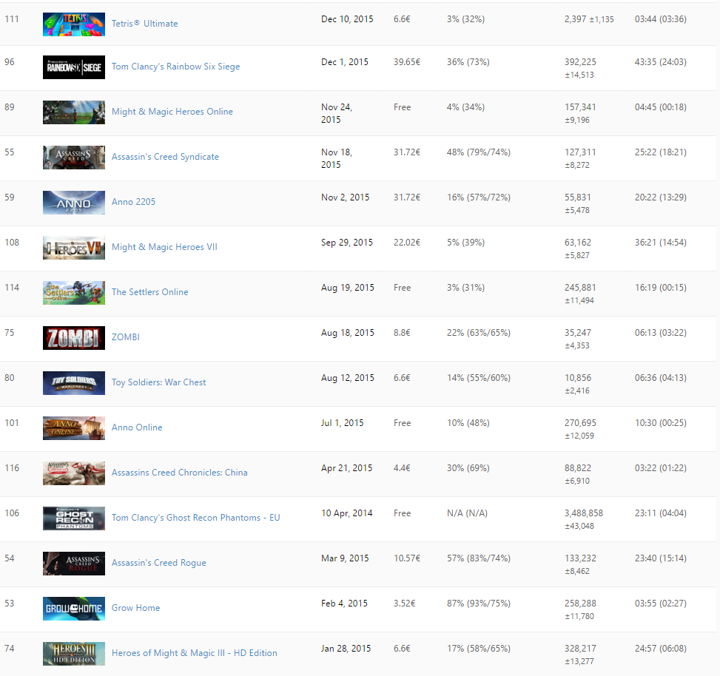Click the price 10.57€ in Rogue row
The width and height of the screenshot is (720, 676).
click(407, 558)
